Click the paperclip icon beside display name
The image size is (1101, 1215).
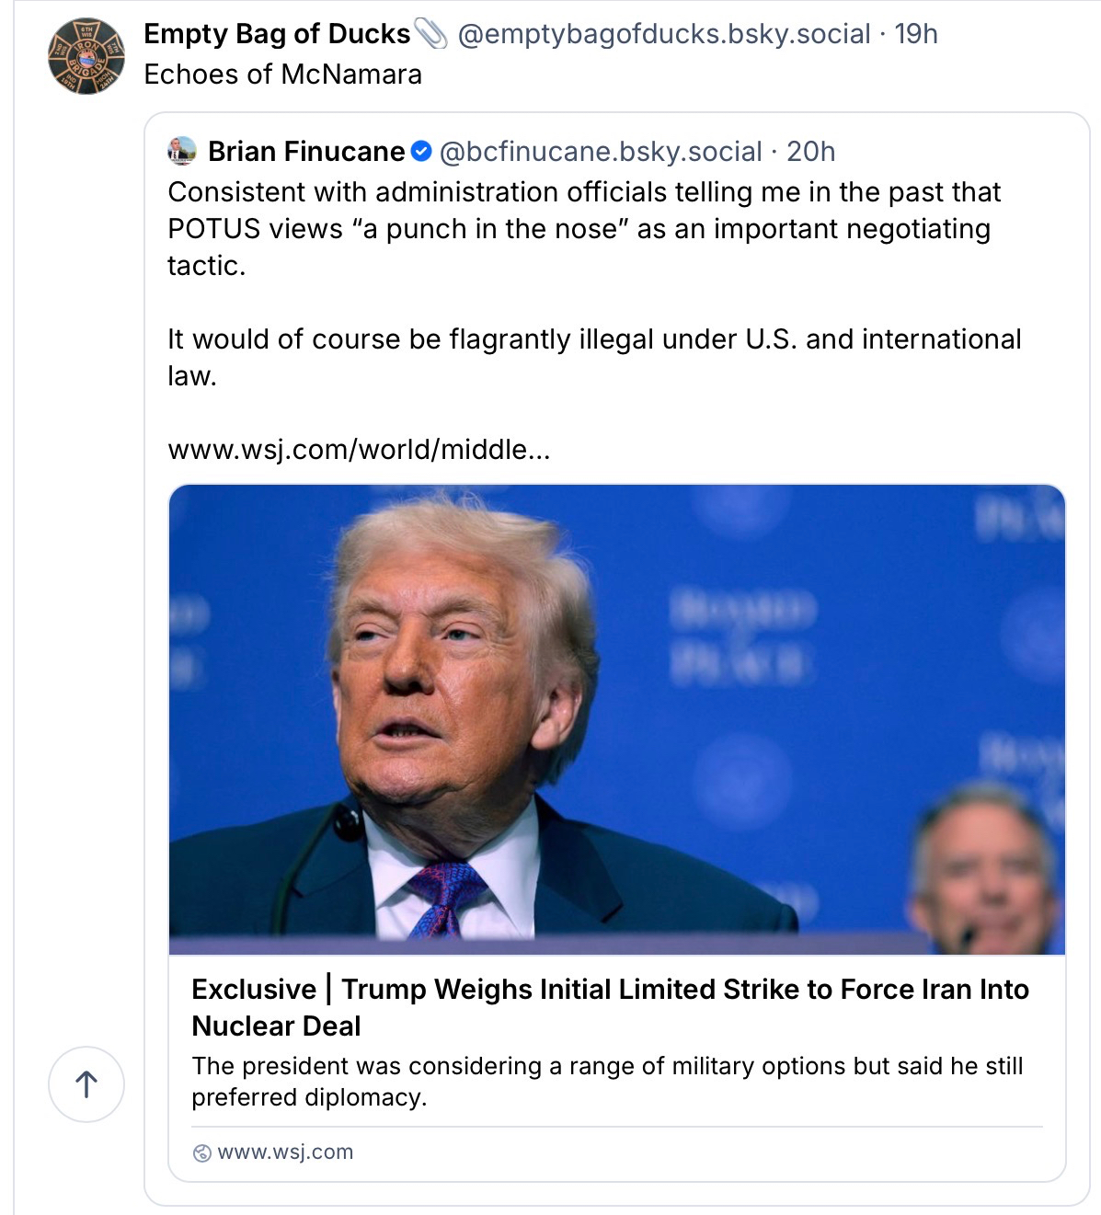(x=430, y=34)
